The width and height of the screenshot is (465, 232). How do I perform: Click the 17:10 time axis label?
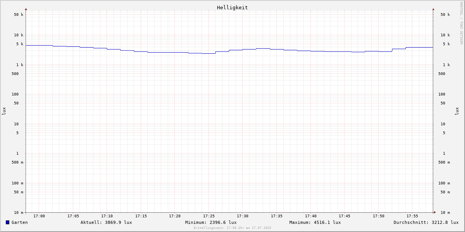107,216
